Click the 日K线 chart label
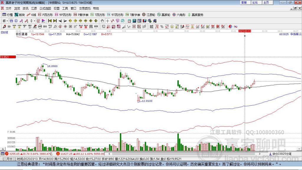The height and width of the screenshot is (170, 302). (4, 32)
